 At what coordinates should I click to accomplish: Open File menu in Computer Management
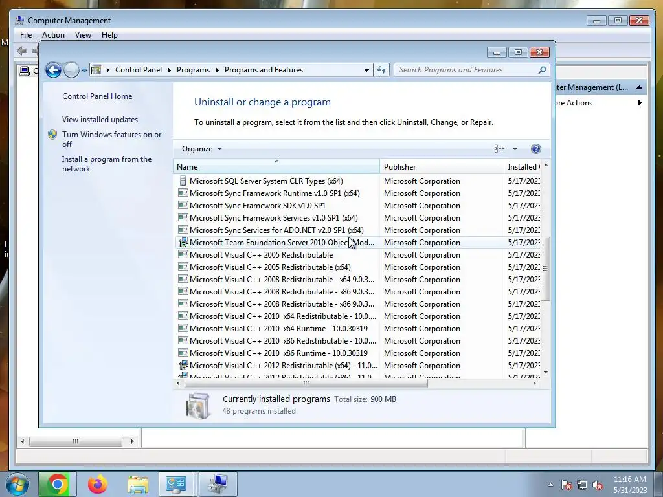26,35
